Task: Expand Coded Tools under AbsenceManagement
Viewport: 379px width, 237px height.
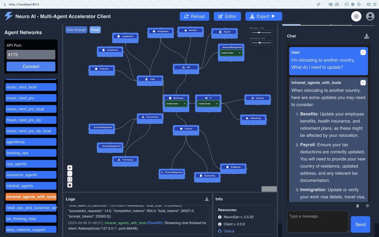Action: (231, 53)
